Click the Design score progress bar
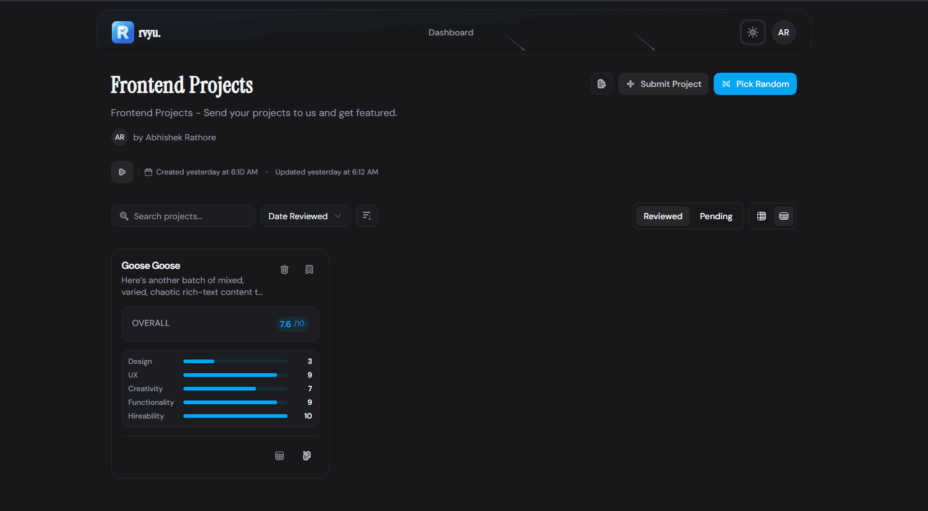Image resolution: width=928 pixels, height=511 pixels. pos(235,361)
